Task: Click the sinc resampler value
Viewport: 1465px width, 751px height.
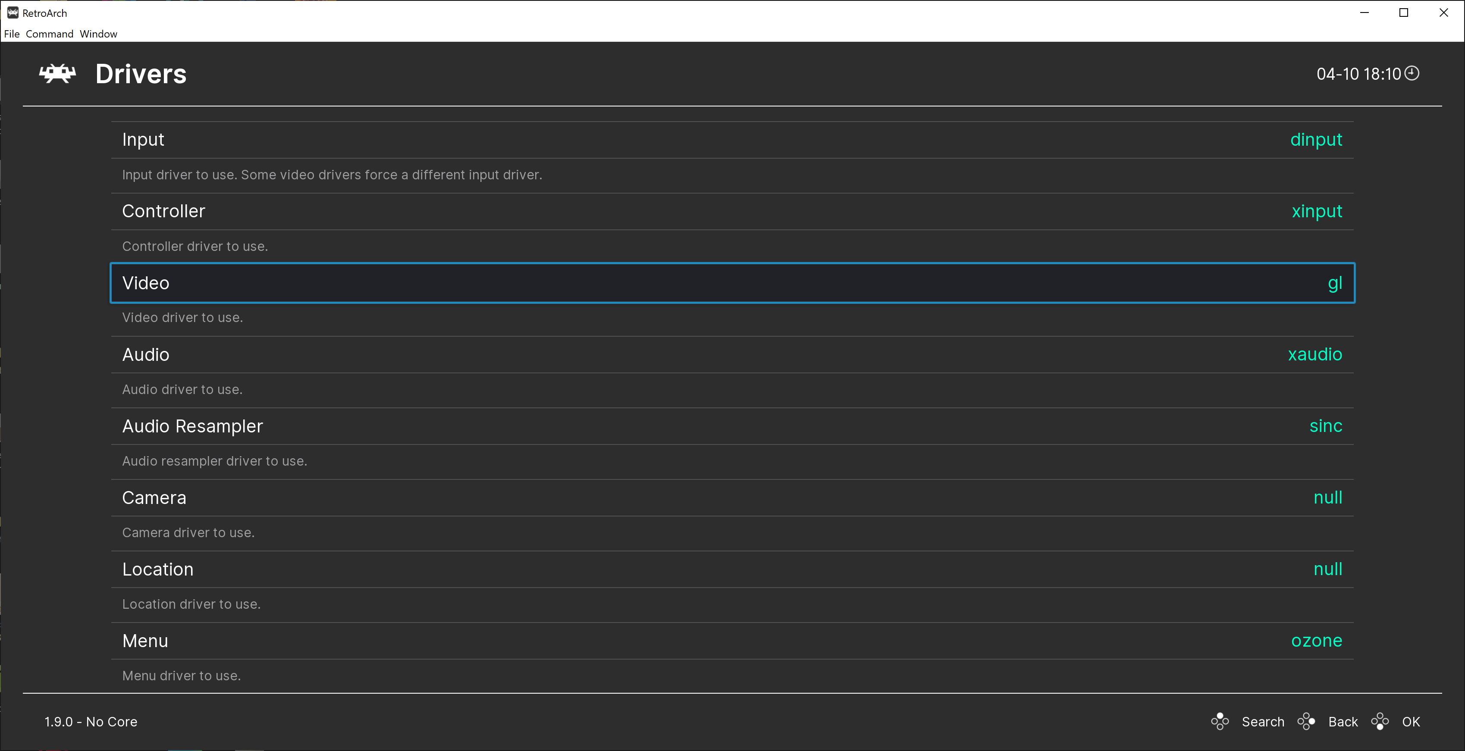Action: (1326, 426)
